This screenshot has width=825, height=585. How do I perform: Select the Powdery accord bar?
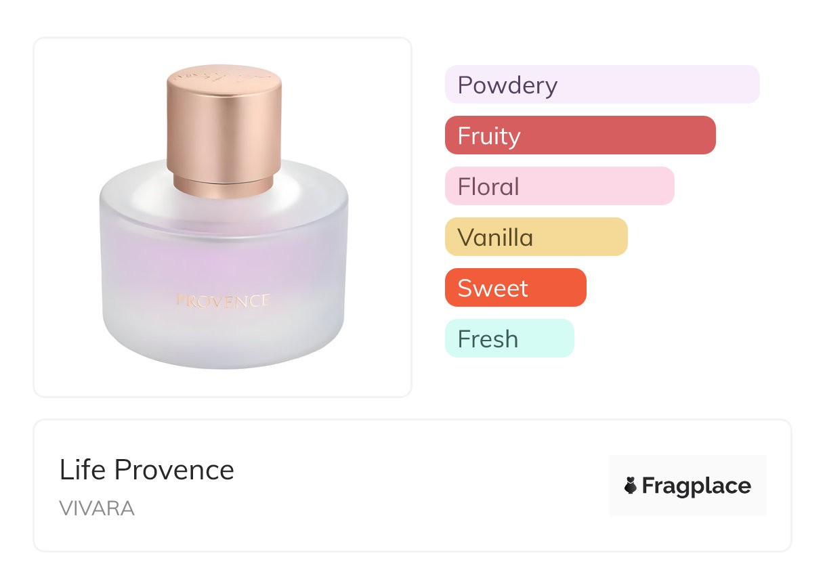coord(602,85)
